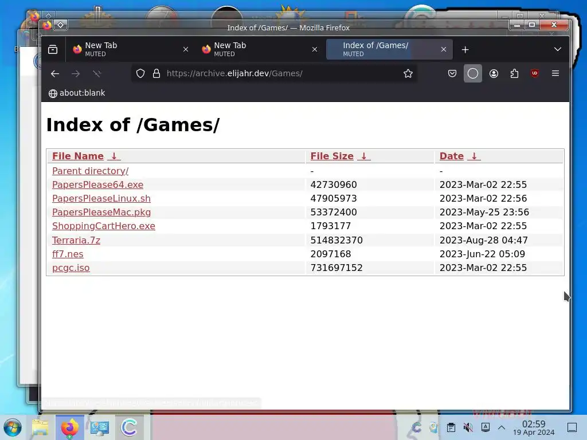Open the about:blank bookmark

(77, 93)
